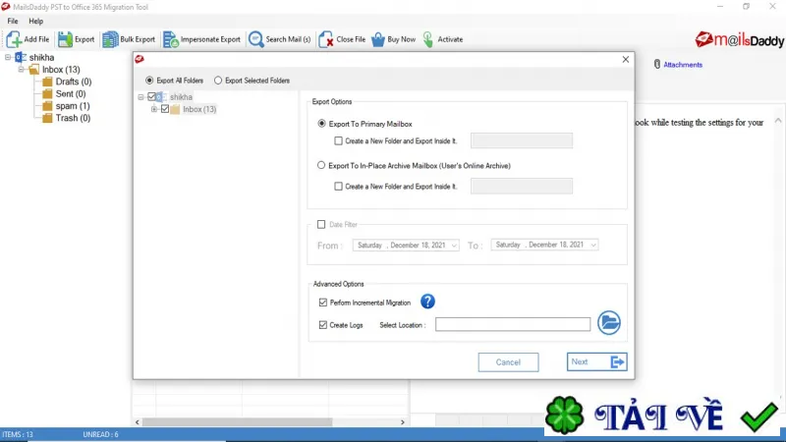Click horizontal scrollbar left arrow
The image size is (786, 442).
[x=138, y=422]
